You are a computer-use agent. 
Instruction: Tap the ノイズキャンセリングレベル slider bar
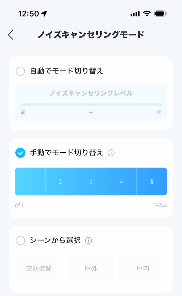pos(91,105)
